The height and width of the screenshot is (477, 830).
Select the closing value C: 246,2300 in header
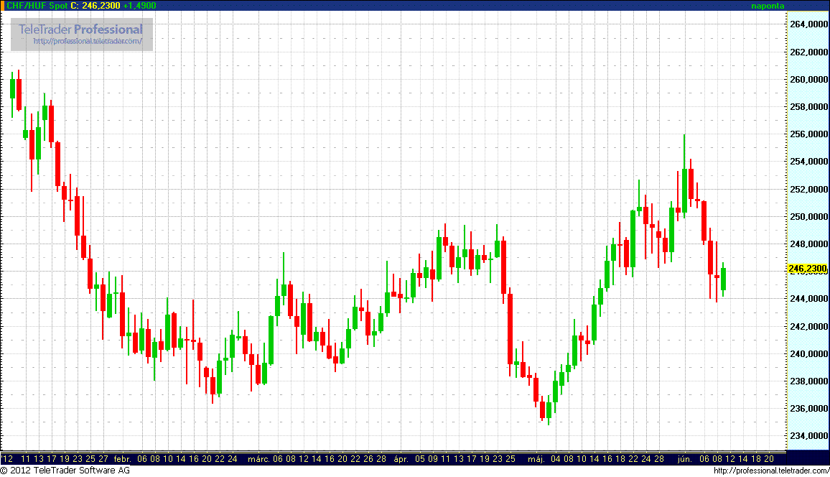tap(95, 5)
